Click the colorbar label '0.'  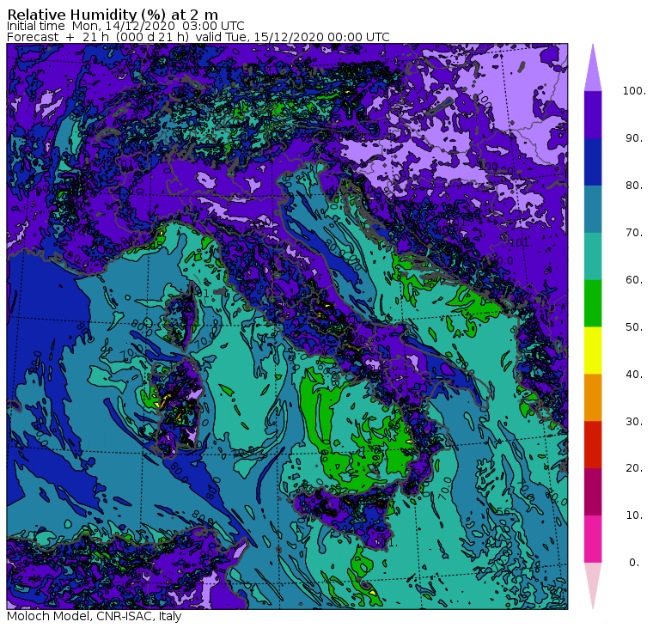click(634, 563)
